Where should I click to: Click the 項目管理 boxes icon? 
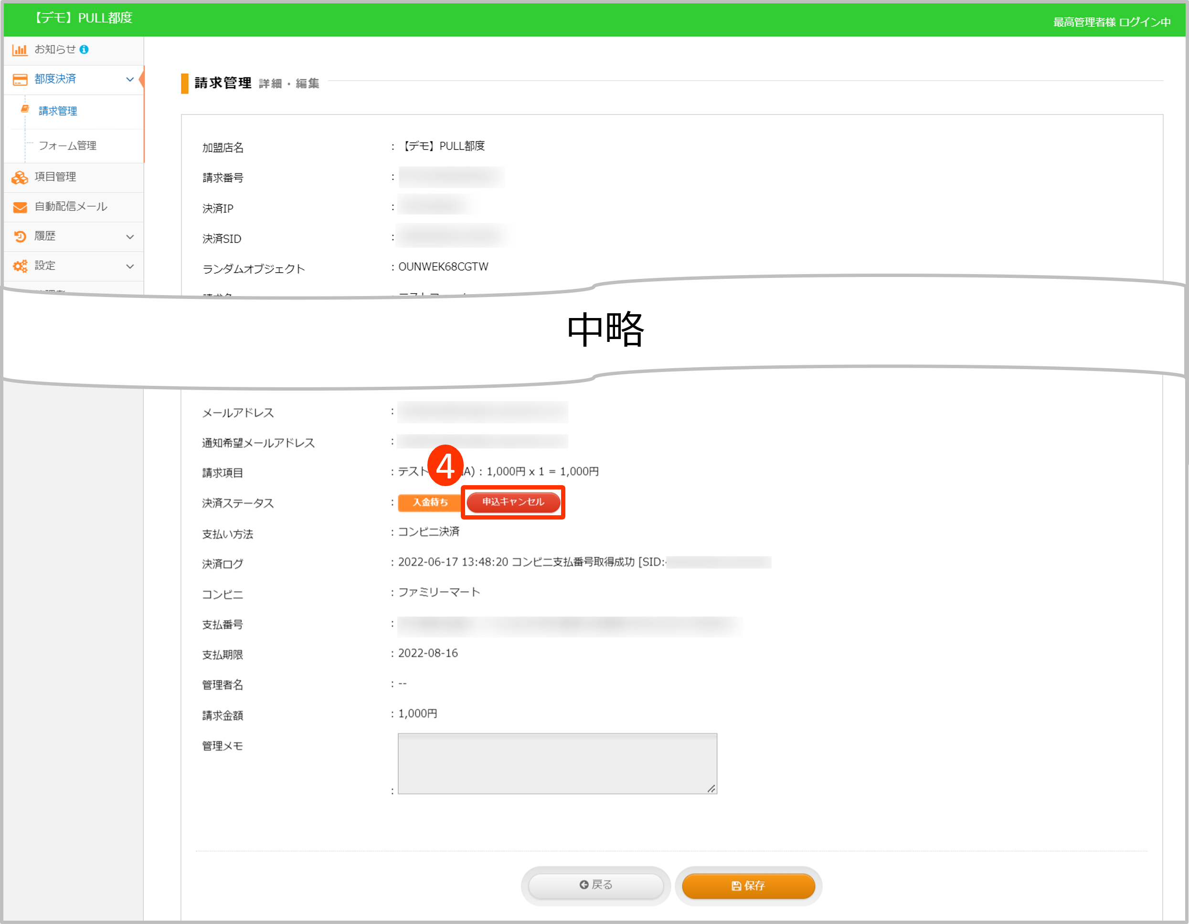[20, 178]
